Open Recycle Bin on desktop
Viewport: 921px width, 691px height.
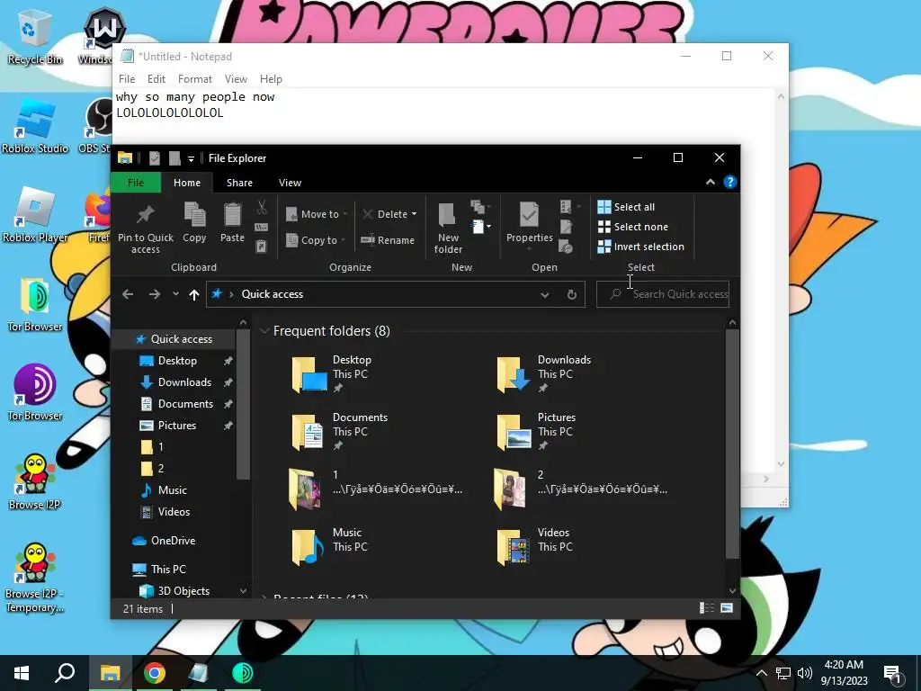coord(35,38)
